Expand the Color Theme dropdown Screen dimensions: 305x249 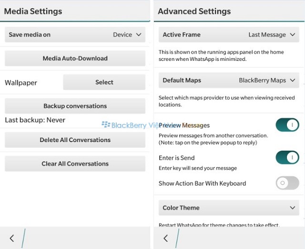(x=229, y=208)
